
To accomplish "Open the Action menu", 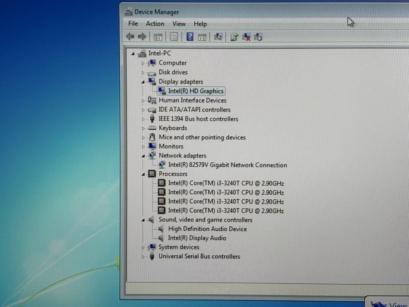I will (155, 24).
